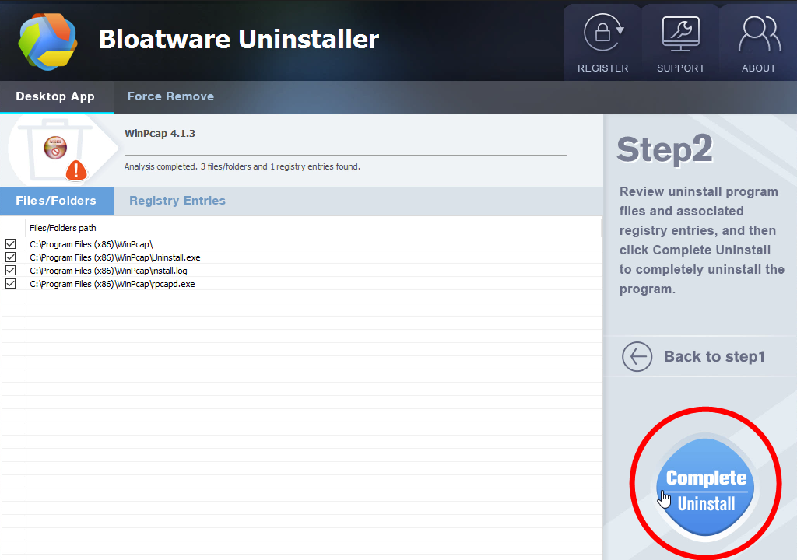Open the About people icon
This screenshot has width=797, height=560.
click(760, 33)
